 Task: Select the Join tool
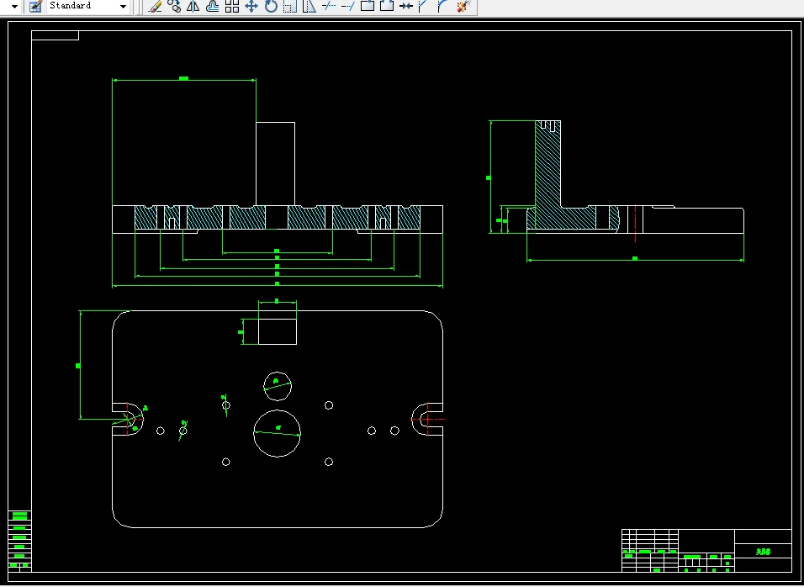[405, 6]
